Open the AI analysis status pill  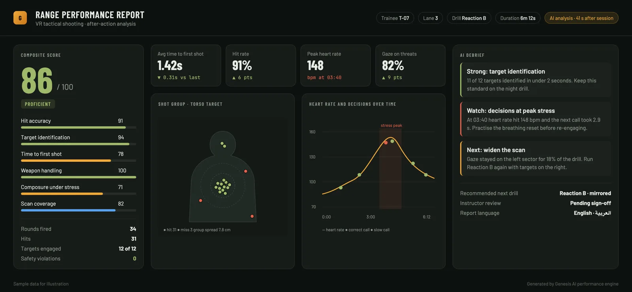581,18
